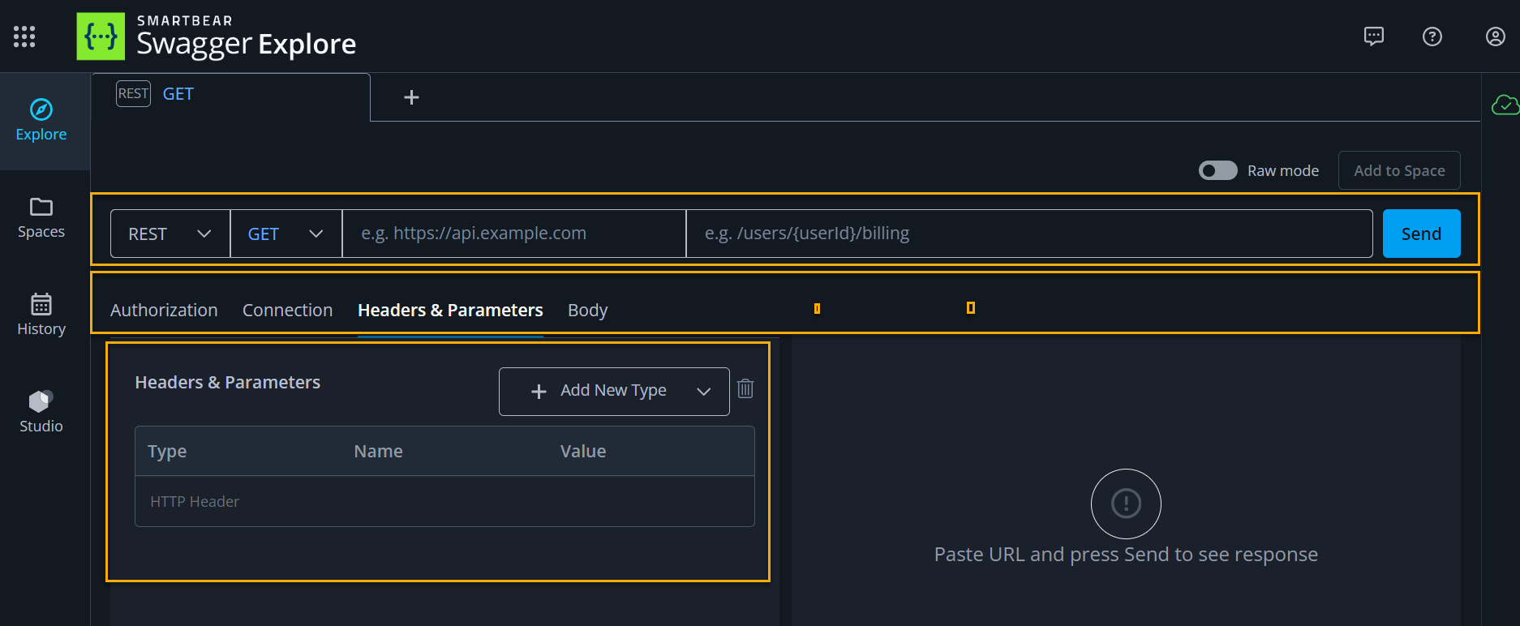1520x626 pixels.
Task: Toggle Raw mode switch
Action: coord(1217,170)
